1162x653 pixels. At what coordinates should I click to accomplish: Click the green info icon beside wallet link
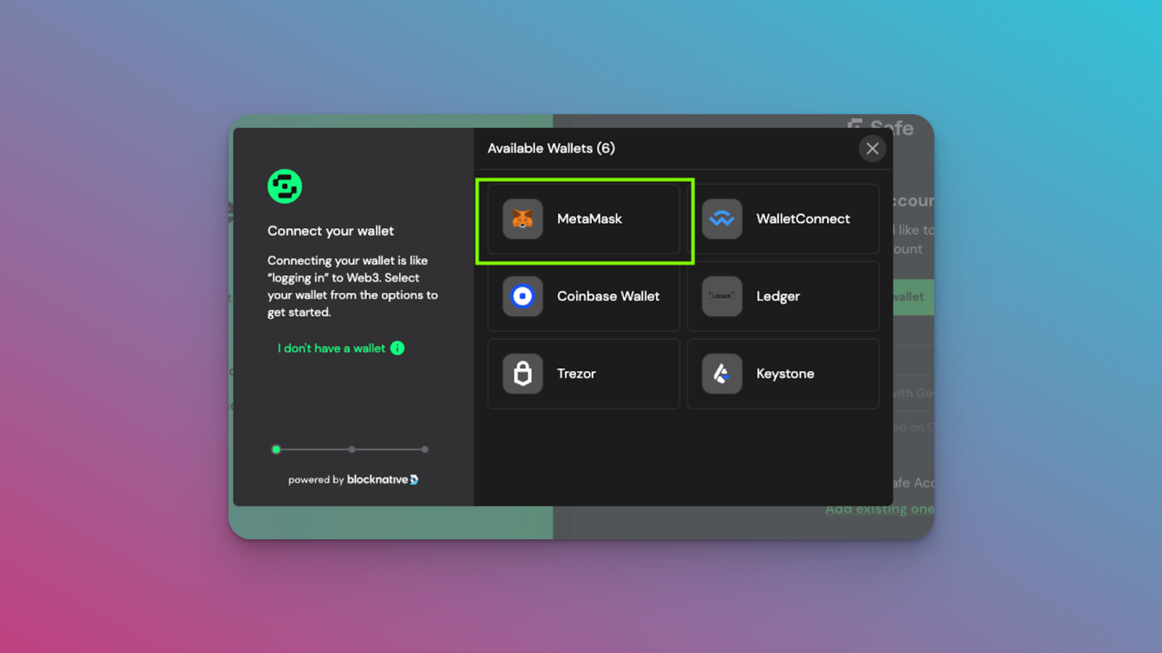[x=397, y=348]
